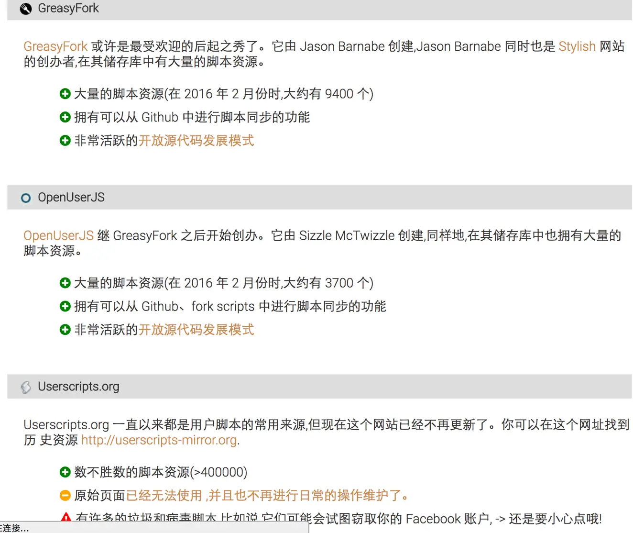Open the orange OpenUserJS link in the paragraph
This screenshot has width=633, height=533.
[58, 235]
